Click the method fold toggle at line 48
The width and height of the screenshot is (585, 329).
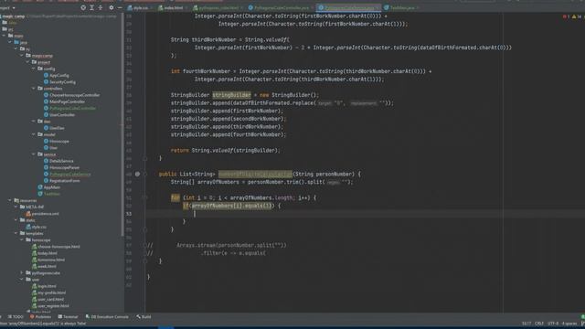click(x=145, y=175)
